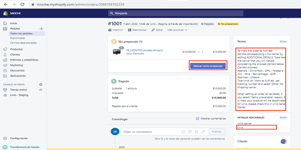Click Marcar como preparado button
The height and width of the screenshot is (150, 301).
point(208,66)
